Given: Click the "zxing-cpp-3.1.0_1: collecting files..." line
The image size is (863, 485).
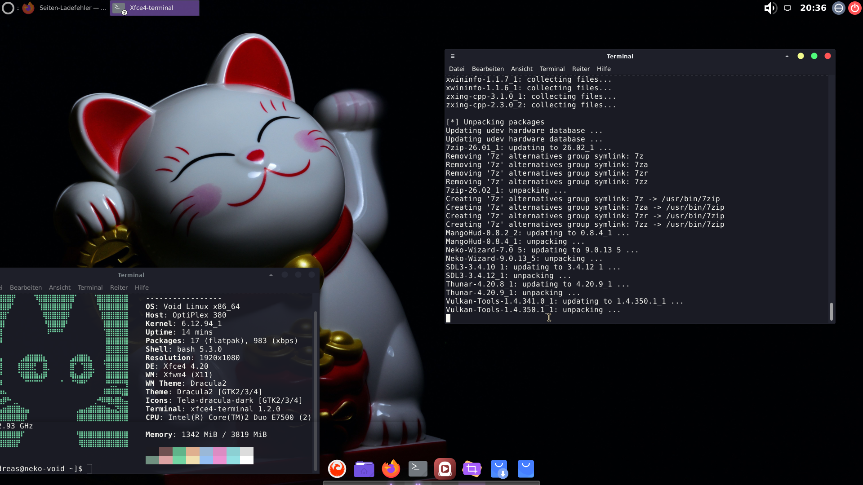Looking at the screenshot, I should (x=531, y=97).
